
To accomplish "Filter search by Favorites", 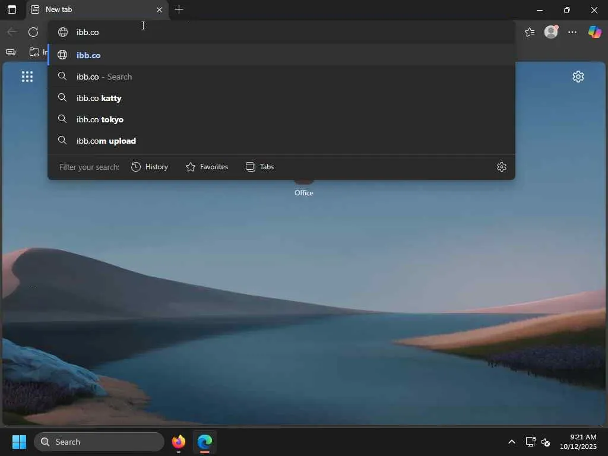I will pos(207,167).
